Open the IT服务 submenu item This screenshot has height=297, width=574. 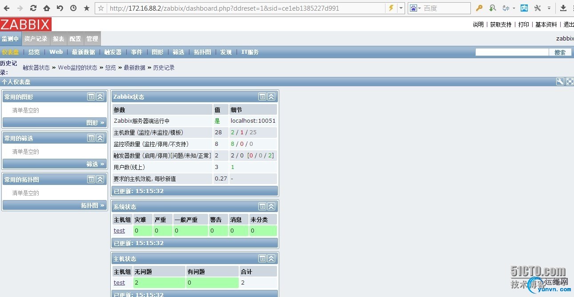tap(250, 52)
